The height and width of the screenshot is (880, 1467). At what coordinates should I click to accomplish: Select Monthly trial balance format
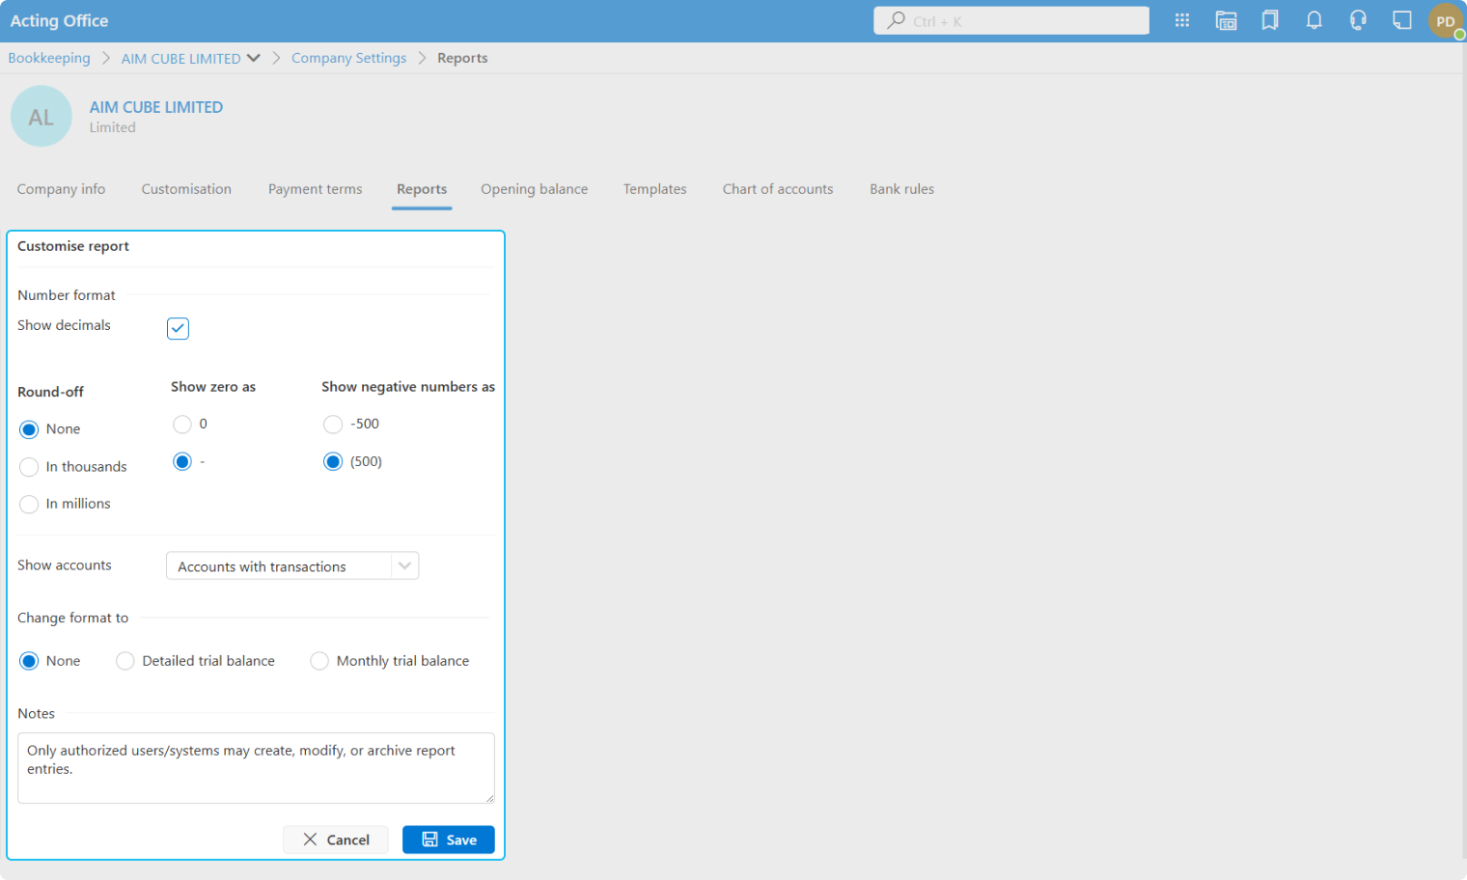[x=319, y=661]
